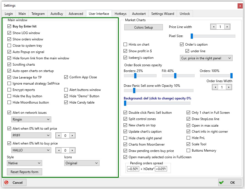
Task: Decrease Price Line width with left arrow
Action: point(213,27)
